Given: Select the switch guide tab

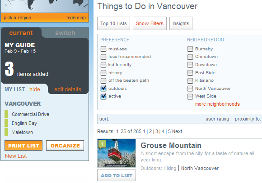Looking at the screenshot, I should tap(65, 33).
